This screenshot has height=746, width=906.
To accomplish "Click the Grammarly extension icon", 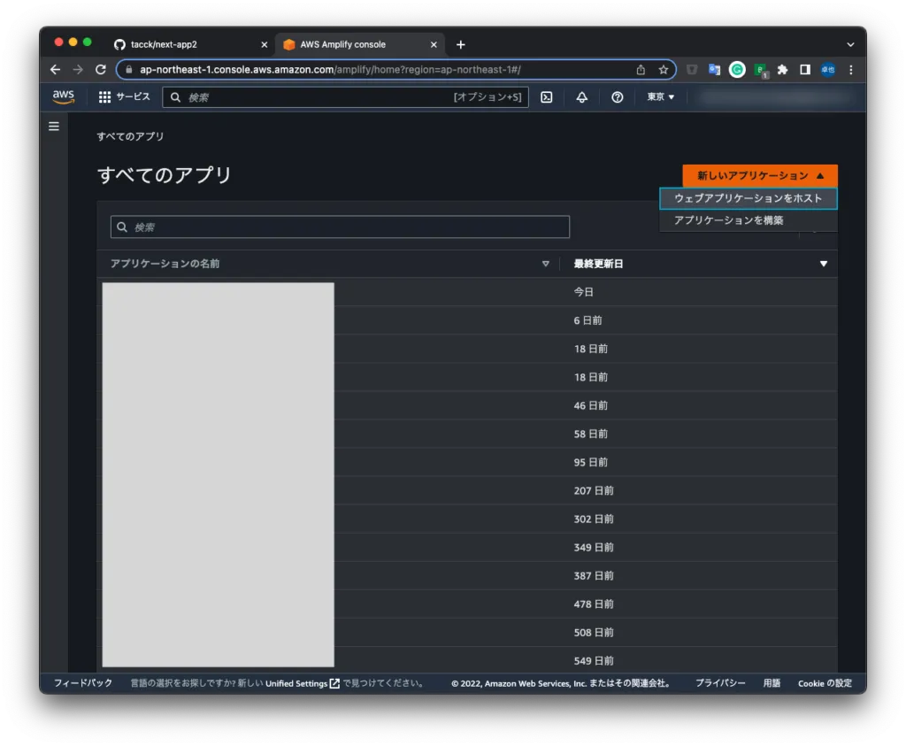I will pyautogui.click(x=737, y=69).
